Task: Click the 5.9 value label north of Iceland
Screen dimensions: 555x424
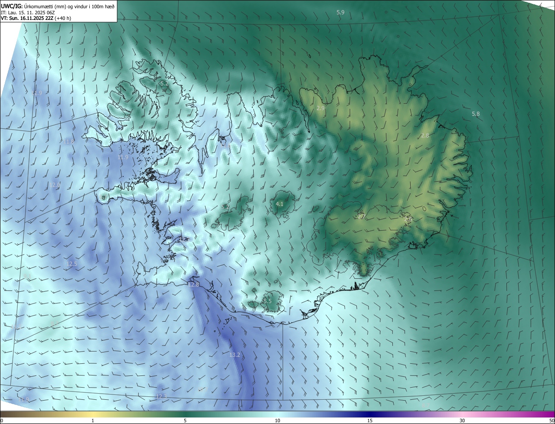Action: pos(340,13)
